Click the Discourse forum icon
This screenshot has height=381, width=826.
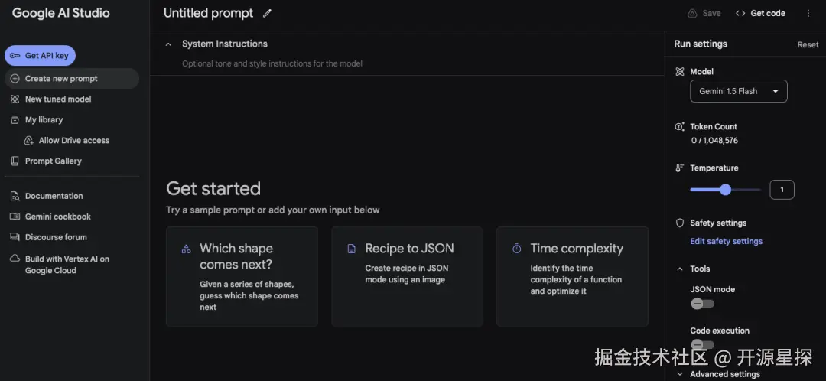point(15,238)
